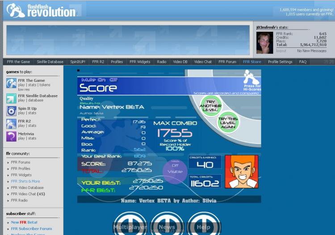The image size is (335, 235).
Task: Open the Simfile Database menu item
Action: (50, 62)
